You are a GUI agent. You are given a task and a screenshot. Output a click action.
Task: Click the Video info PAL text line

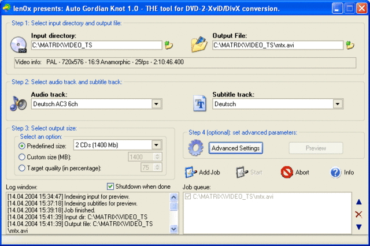(x=115, y=62)
